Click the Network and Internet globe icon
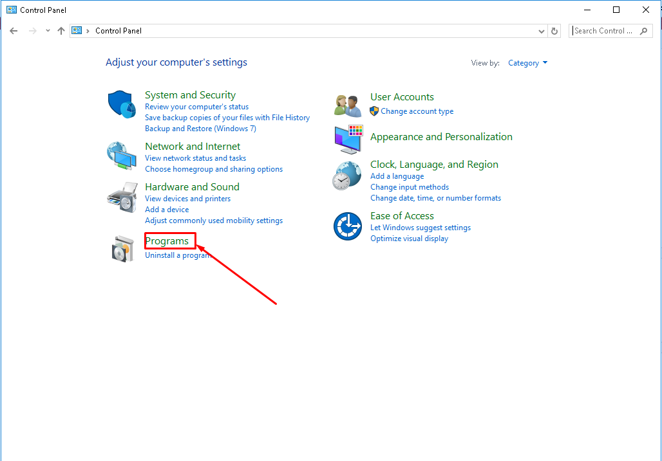The width and height of the screenshot is (662, 461). (x=122, y=156)
